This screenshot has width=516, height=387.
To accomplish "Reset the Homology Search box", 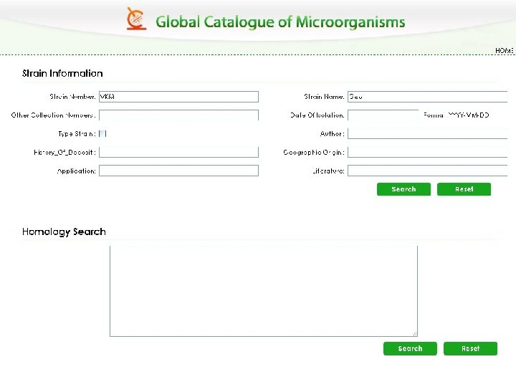I will [x=470, y=349].
